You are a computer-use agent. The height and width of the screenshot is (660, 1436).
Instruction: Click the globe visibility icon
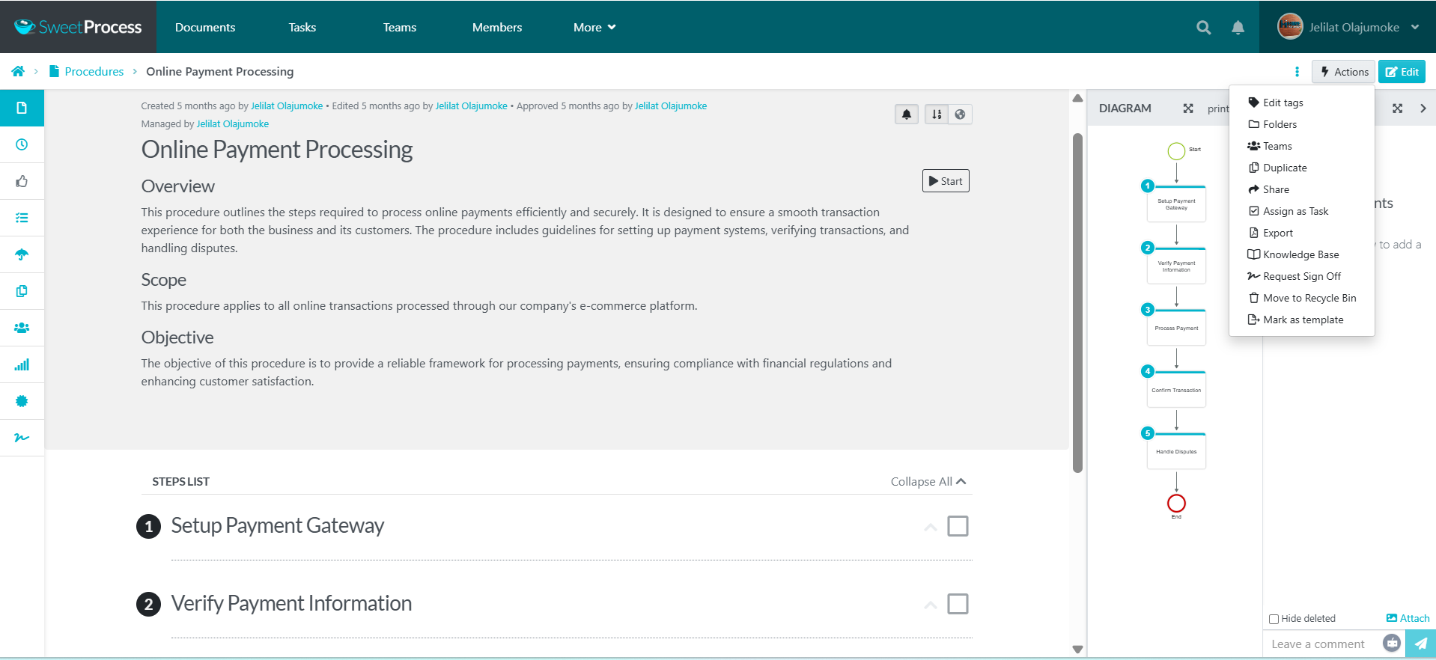coord(960,114)
